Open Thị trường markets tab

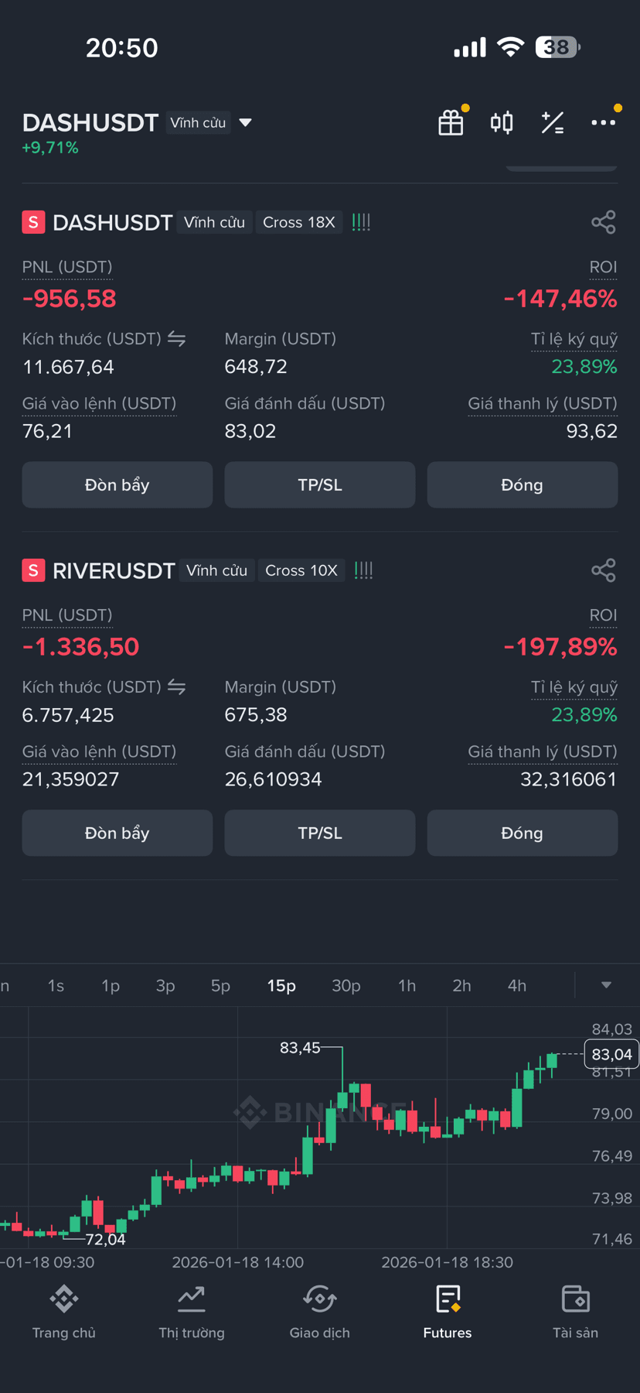point(192,1312)
